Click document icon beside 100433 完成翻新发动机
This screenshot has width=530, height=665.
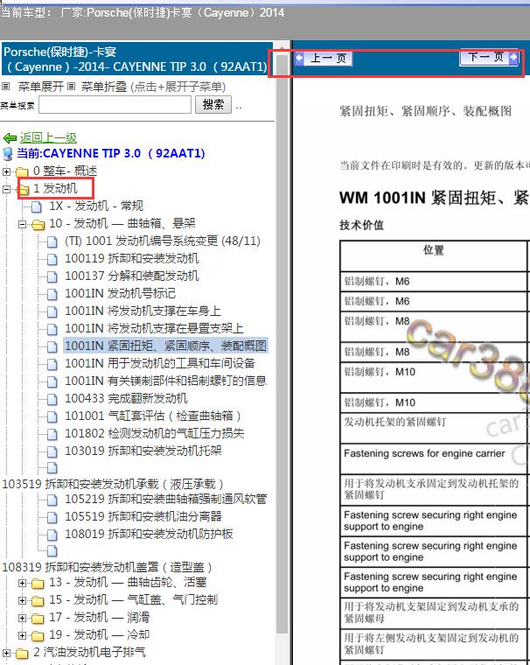click(52, 399)
